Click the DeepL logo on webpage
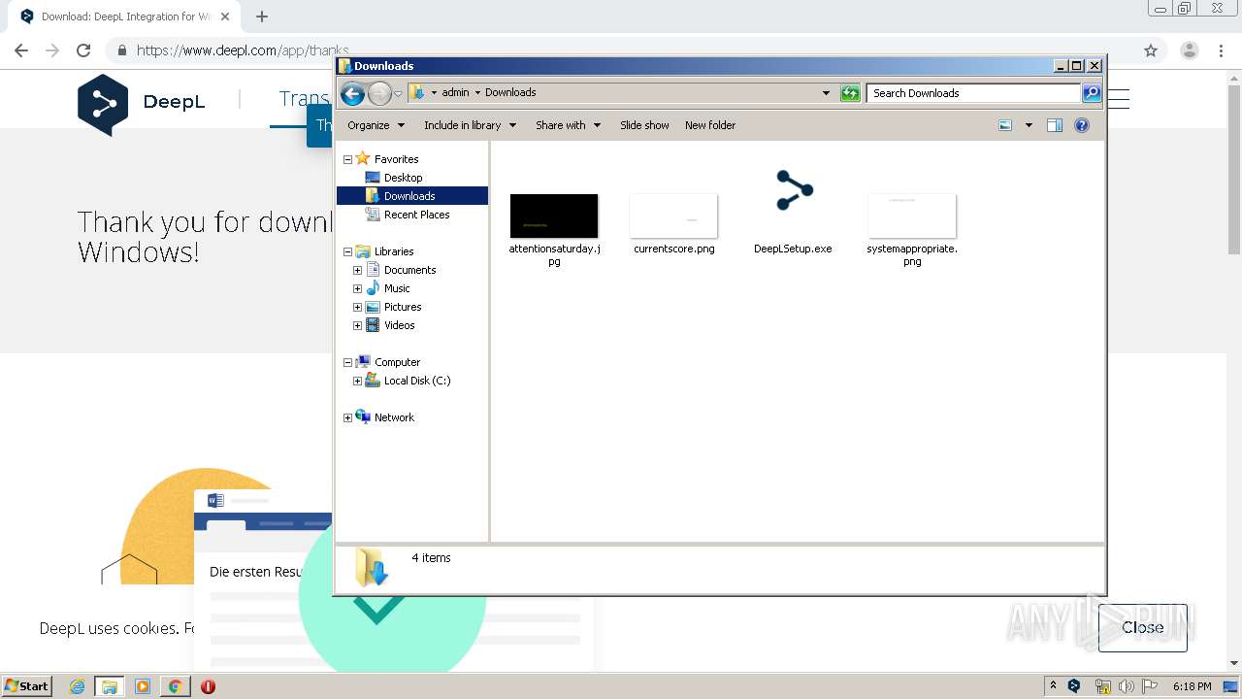Viewport: 1242px width, 699px height. 142,104
